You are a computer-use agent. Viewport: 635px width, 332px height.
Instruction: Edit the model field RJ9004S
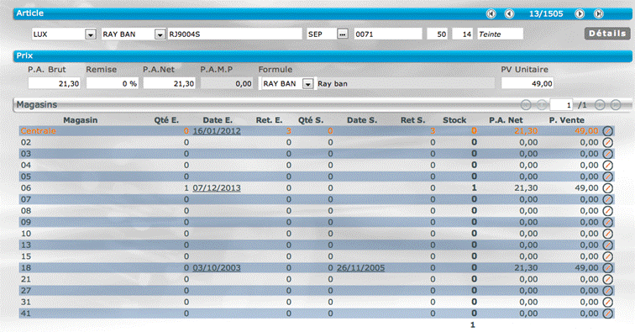coord(235,34)
